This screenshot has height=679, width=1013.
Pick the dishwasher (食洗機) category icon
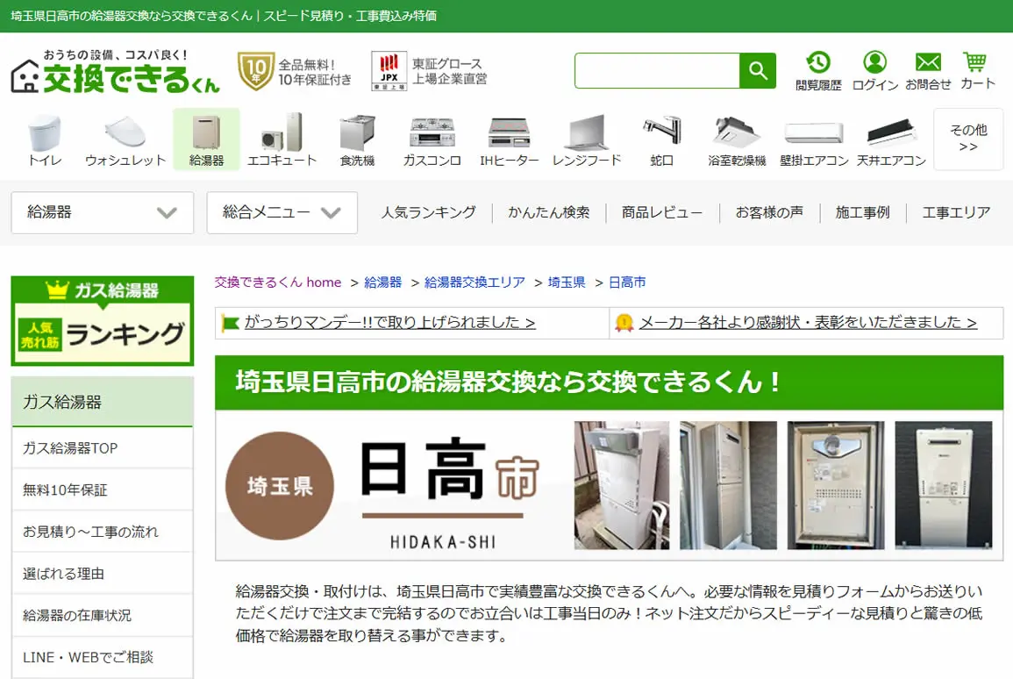(357, 140)
